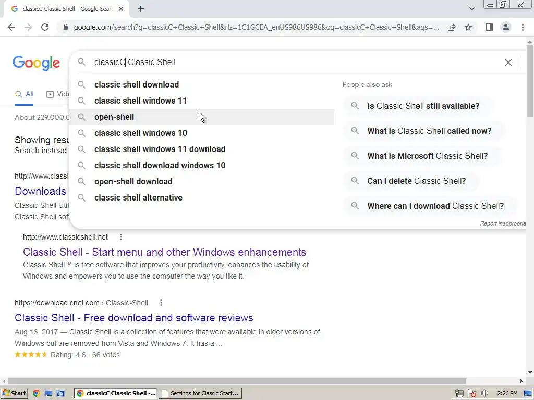Go back to the previous page
The image size is (534, 400).
11,27
